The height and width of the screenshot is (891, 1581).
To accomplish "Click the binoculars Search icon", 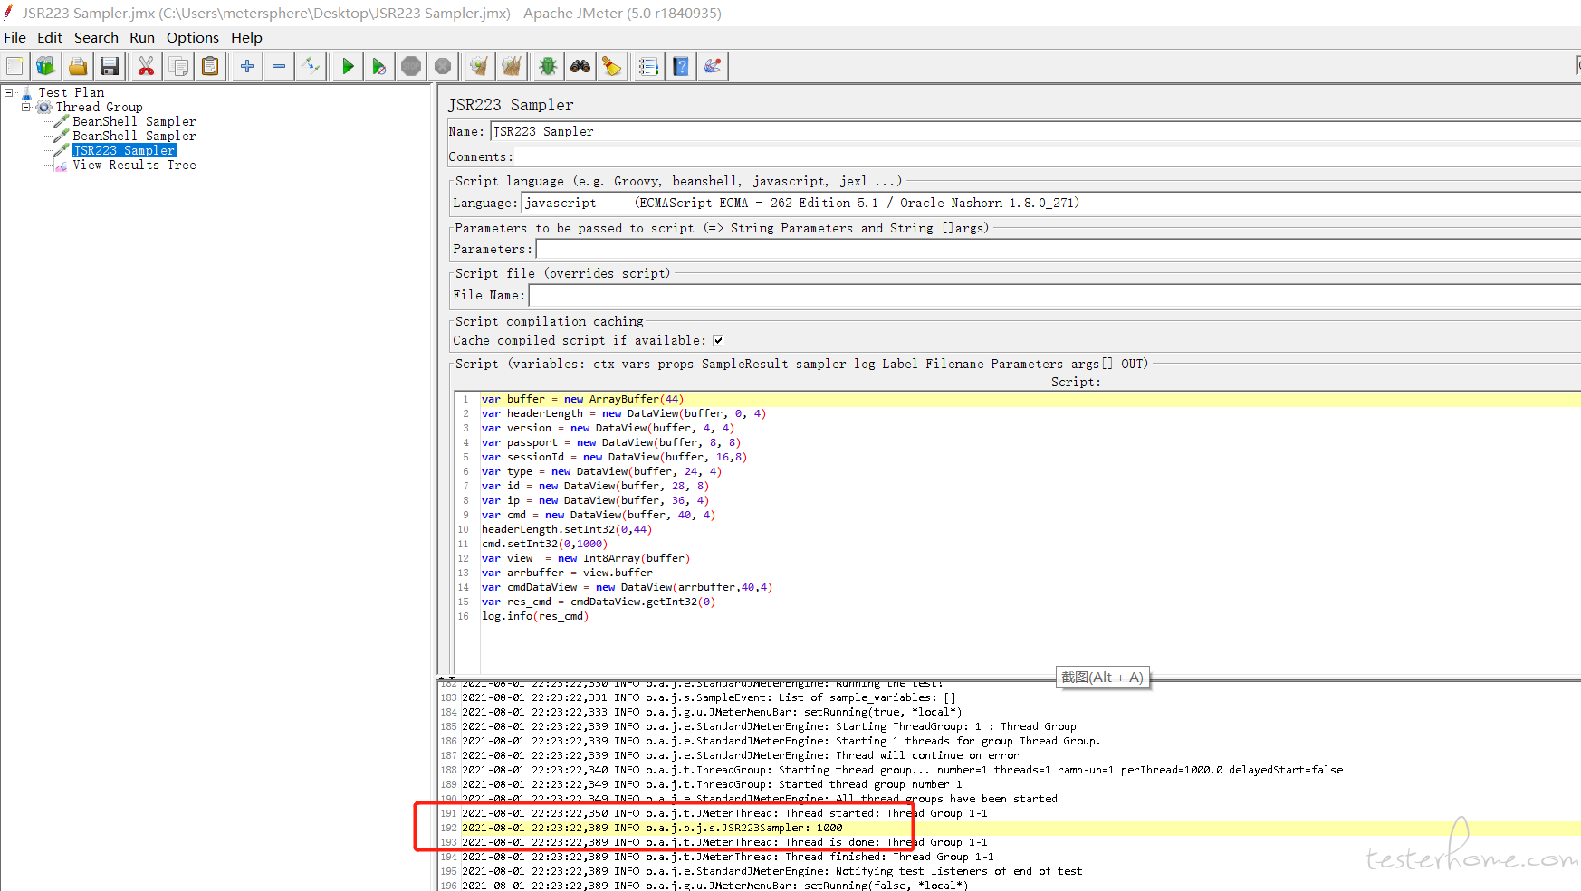I will [x=580, y=66].
